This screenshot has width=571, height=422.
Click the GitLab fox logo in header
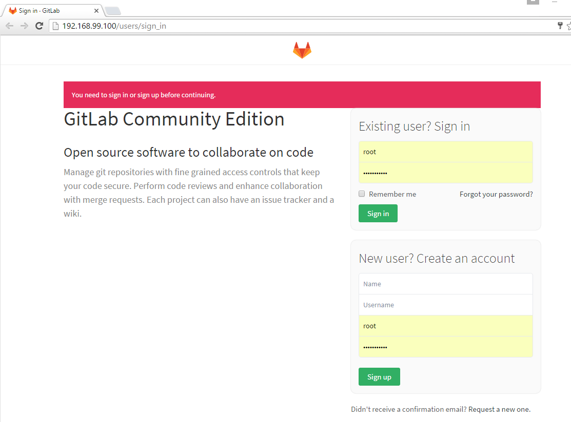click(302, 50)
